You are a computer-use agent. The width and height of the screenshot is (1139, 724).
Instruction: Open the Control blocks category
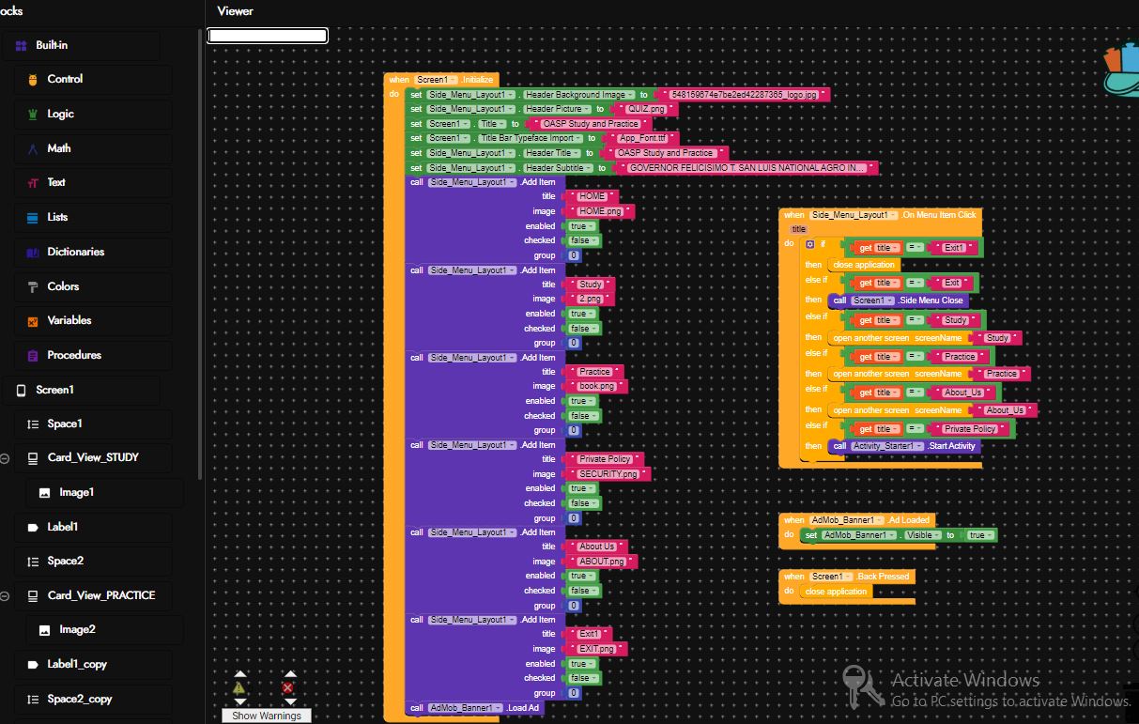(x=65, y=80)
